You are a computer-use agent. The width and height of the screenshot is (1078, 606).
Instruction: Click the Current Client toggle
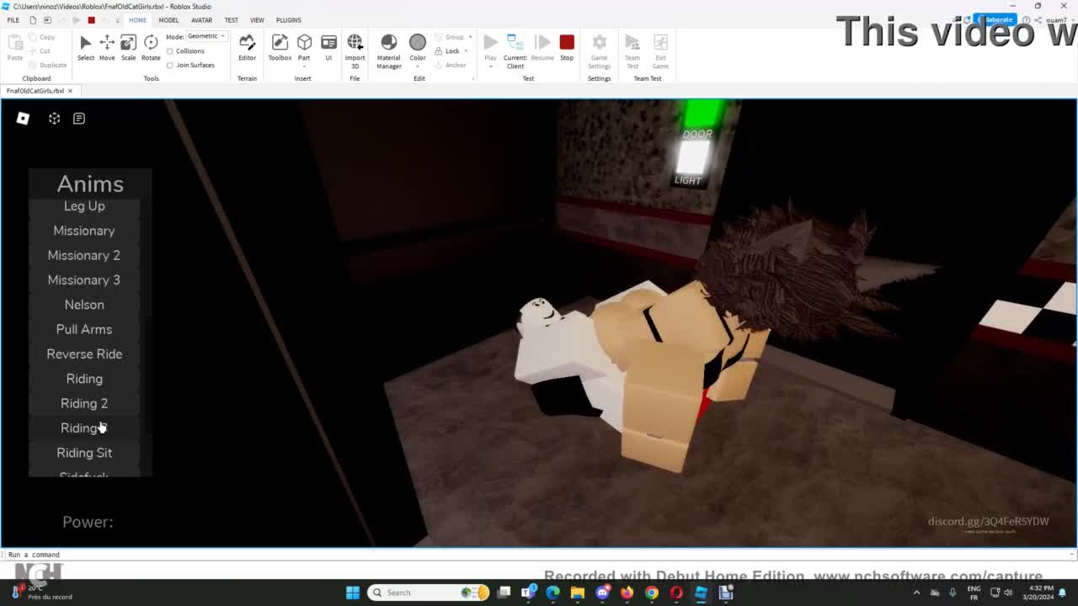(515, 47)
